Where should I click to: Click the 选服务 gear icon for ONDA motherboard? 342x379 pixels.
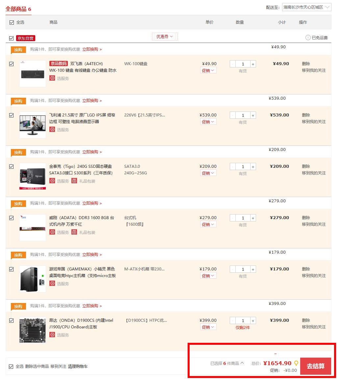52,335
